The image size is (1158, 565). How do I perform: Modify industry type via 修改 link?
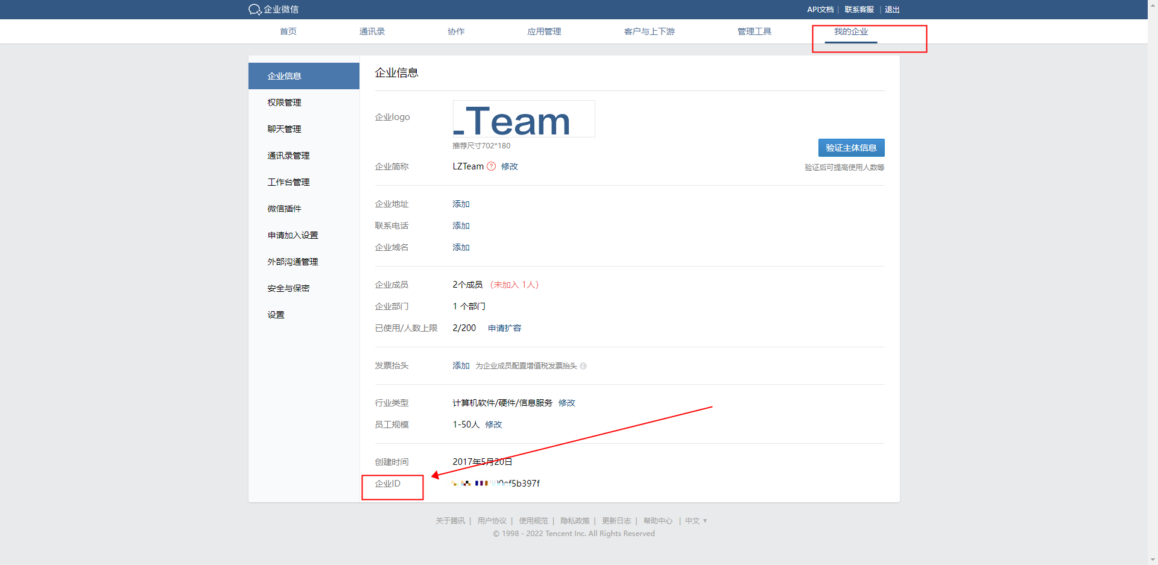tap(567, 403)
